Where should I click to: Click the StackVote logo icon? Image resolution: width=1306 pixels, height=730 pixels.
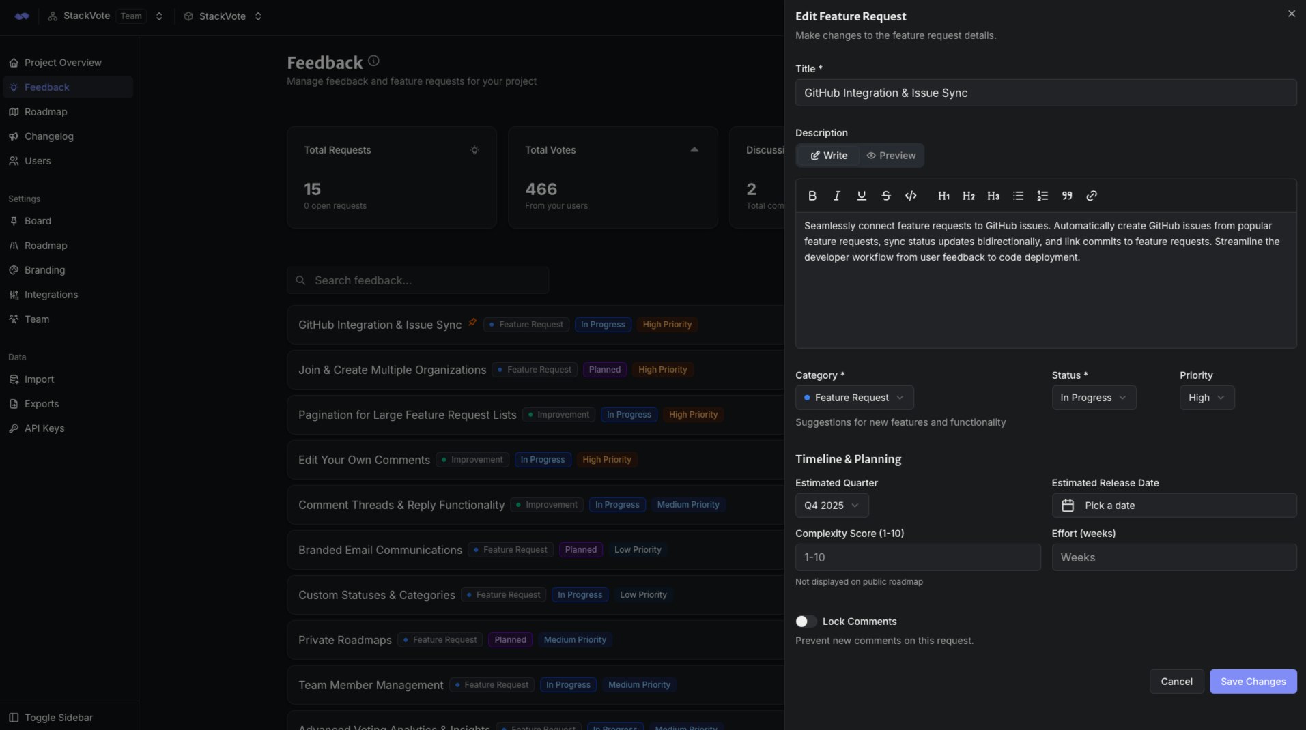22,16
